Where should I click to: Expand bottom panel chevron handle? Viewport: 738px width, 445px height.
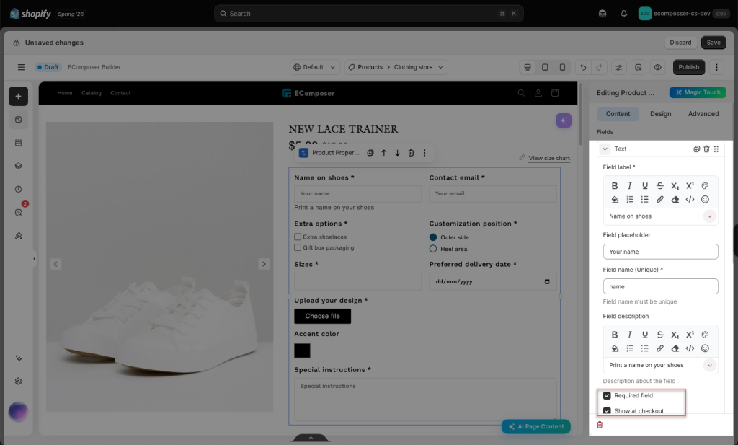[311, 438]
